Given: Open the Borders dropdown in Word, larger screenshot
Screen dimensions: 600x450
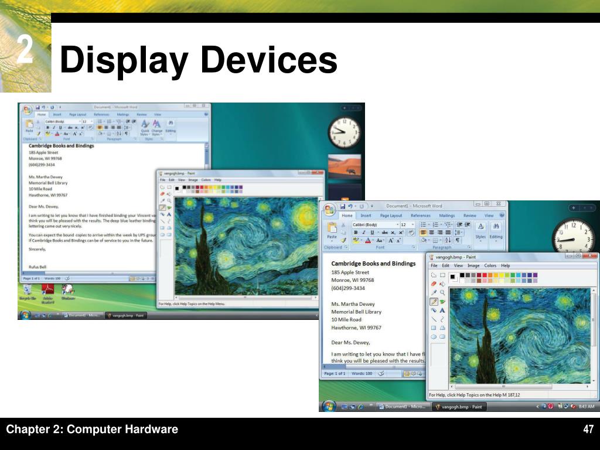Looking at the screenshot, I should 437,240.
